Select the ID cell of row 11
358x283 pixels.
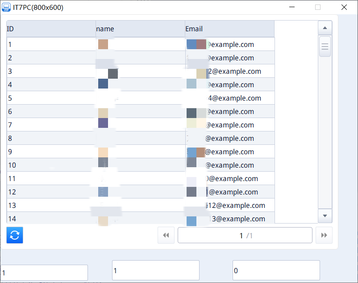[51, 178]
